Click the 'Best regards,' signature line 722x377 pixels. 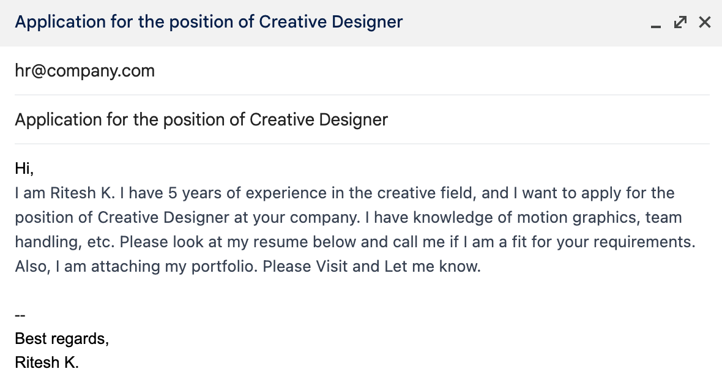62,338
